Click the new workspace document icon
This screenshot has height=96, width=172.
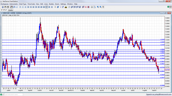coord(3,7)
